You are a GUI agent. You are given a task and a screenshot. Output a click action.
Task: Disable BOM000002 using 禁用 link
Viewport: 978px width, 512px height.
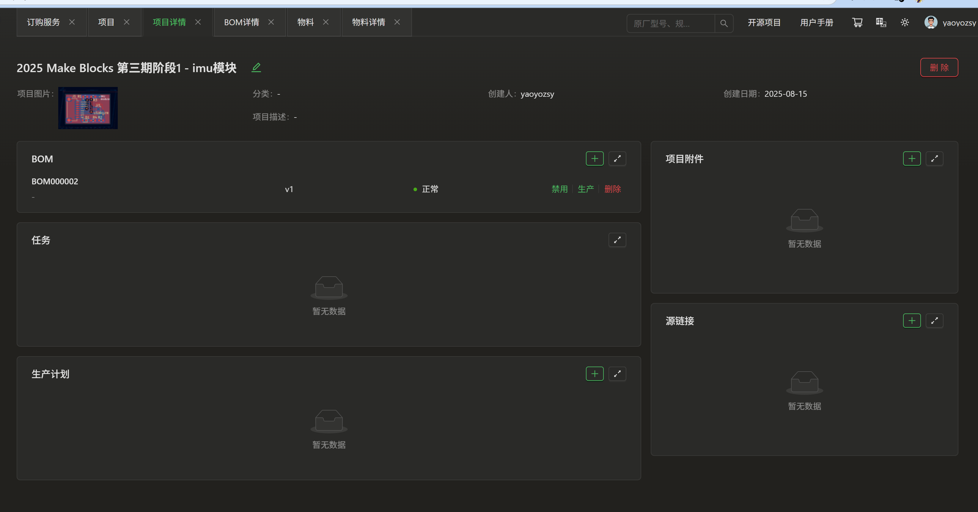559,189
